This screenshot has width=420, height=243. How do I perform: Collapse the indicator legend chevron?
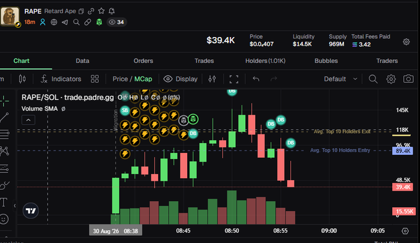coord(28,120)
